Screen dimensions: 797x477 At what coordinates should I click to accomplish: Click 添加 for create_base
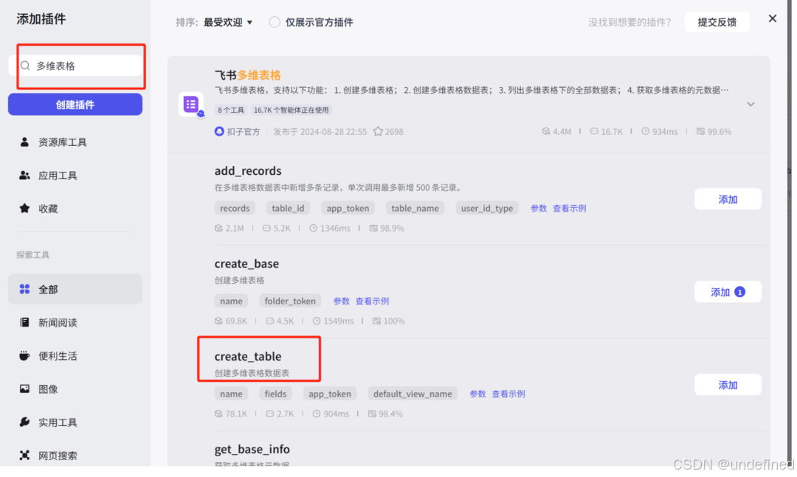(728, 292)
